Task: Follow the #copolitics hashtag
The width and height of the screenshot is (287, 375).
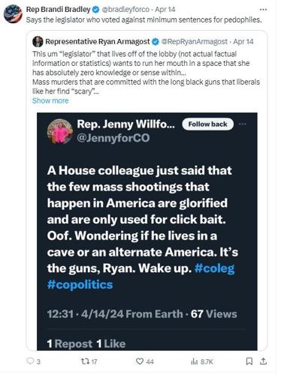Action: point(80,284)
